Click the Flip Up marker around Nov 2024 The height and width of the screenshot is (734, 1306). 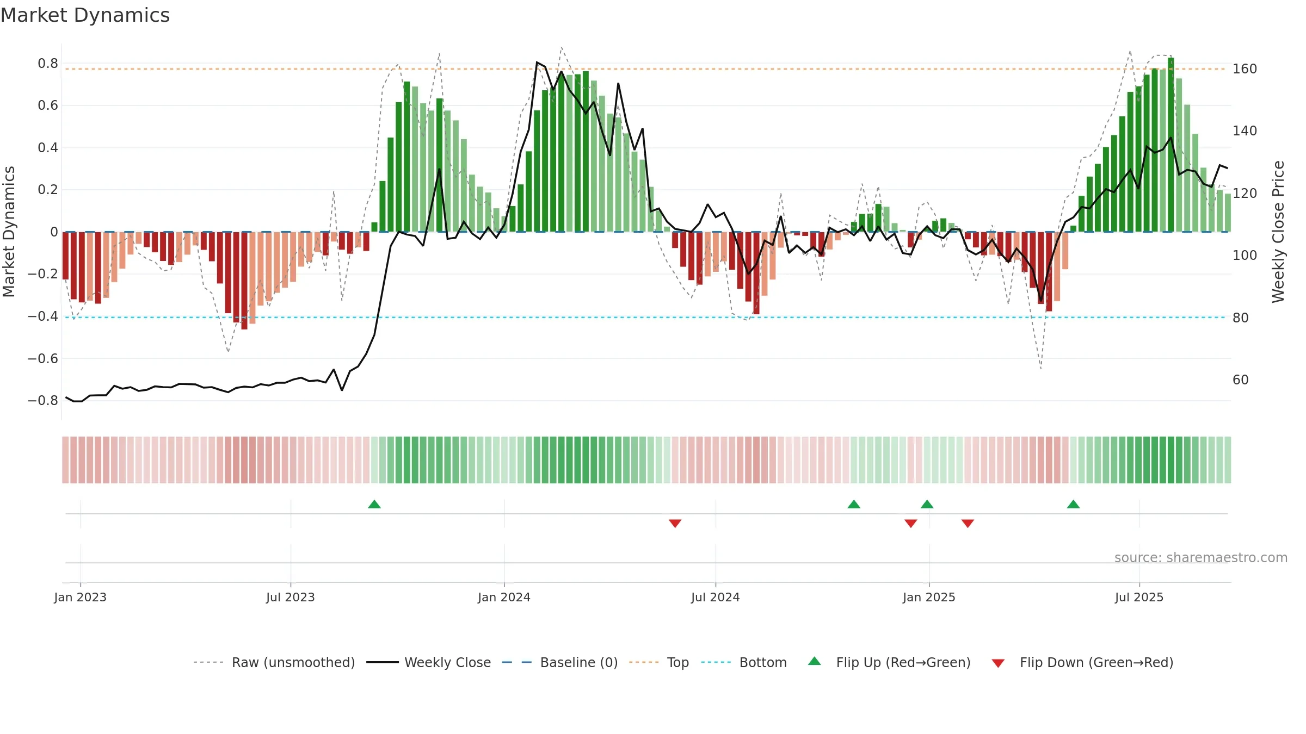[x=854, y=504]
